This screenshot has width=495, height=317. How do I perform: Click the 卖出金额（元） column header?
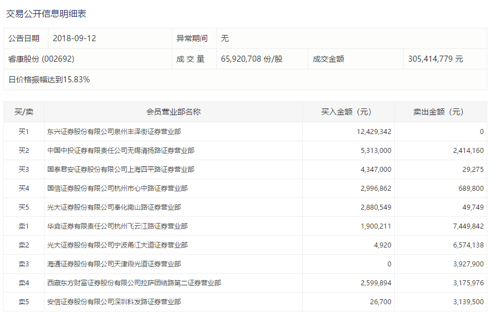440,112
